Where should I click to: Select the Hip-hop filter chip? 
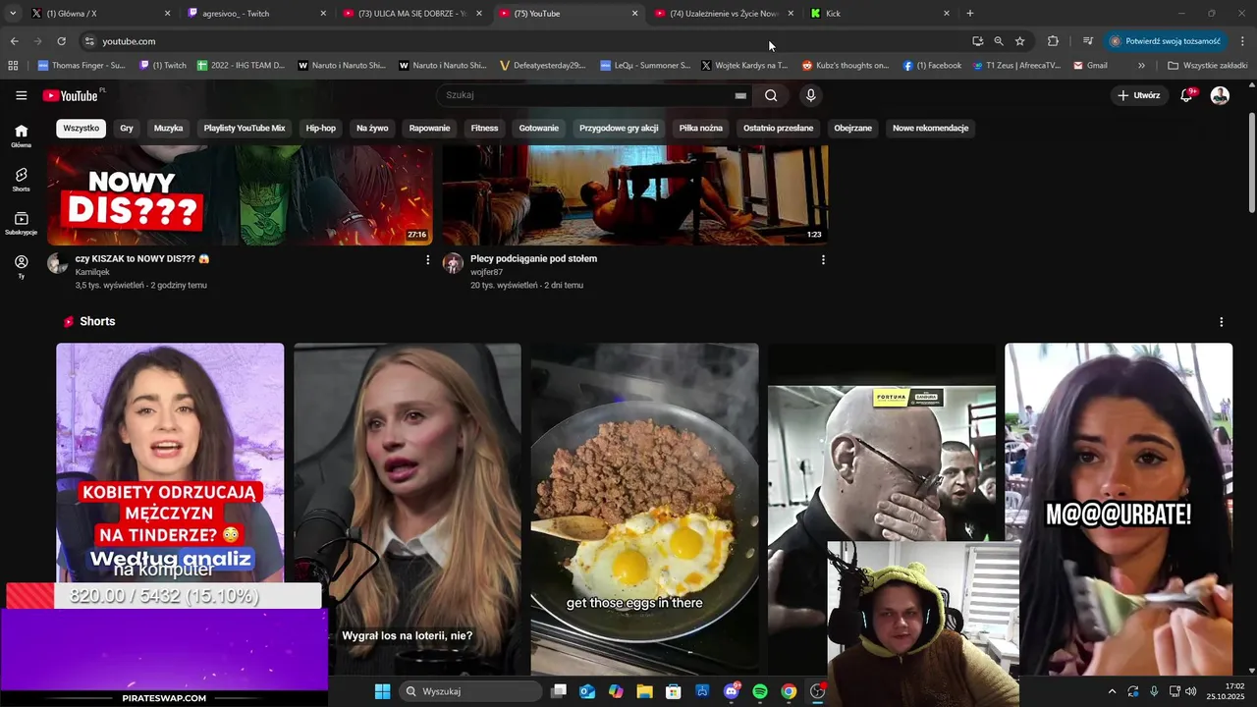[320, 128]
